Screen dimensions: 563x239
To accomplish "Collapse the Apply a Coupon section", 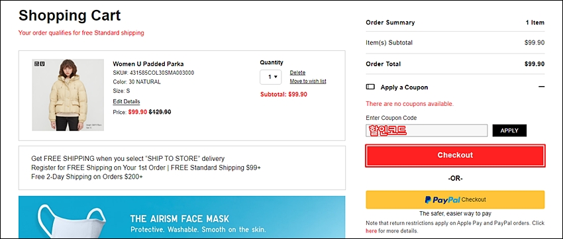I will click(541, 87).
